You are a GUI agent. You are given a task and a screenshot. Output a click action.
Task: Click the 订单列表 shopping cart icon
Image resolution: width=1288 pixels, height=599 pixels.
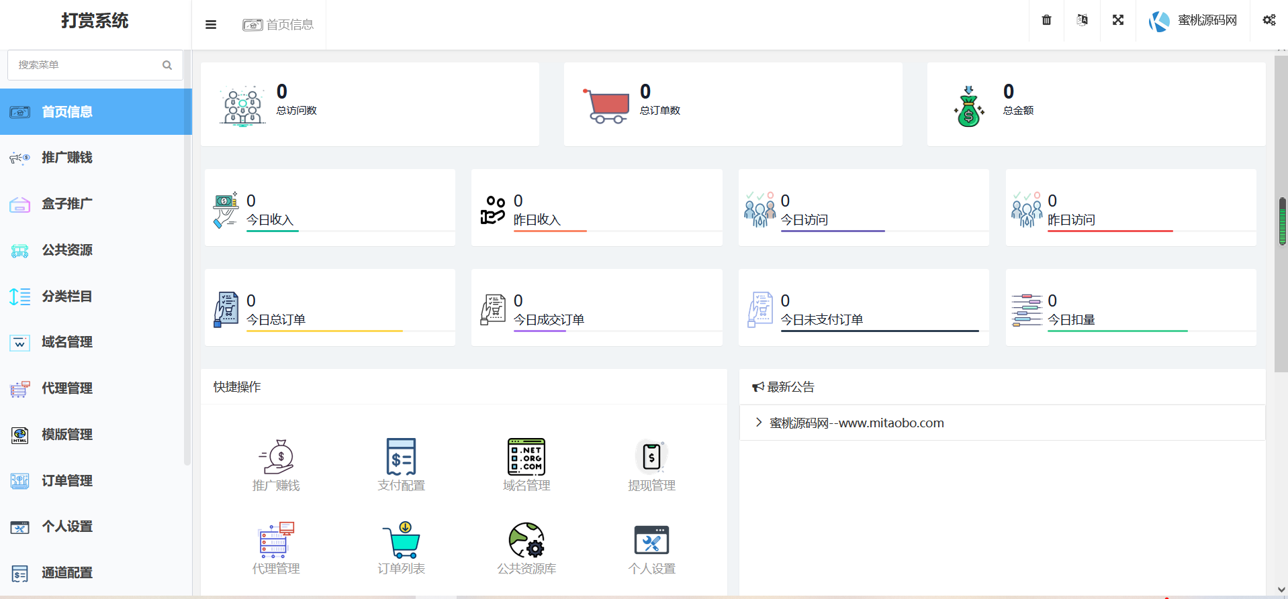[x=401, y=541]
